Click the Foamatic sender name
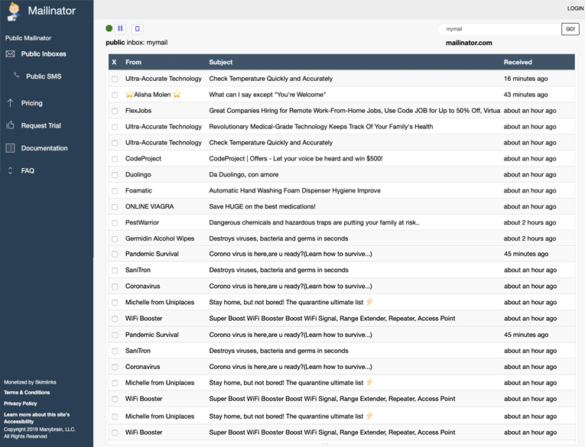The height and width of the screenshot is (447, 585). tap(138, 191)
